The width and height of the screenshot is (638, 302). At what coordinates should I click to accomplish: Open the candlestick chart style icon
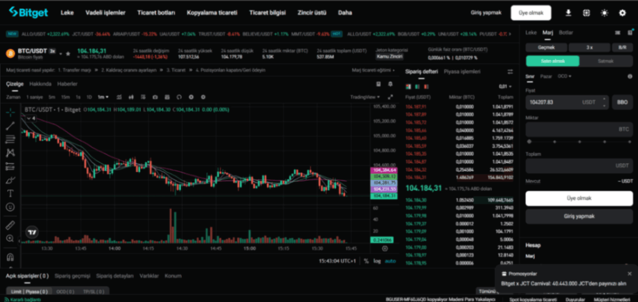pos(131,97)
